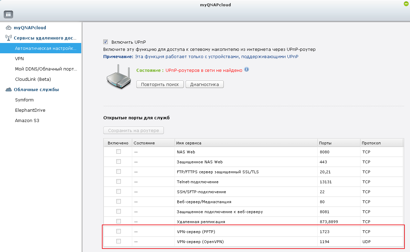Open CloudLink (Beta) item
This screenshot has width=410, height=252.
tap(33, 79)
